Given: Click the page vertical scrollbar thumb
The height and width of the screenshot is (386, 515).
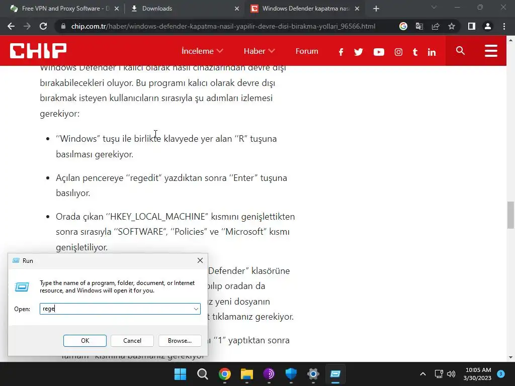Looking at the screenshot, I should click(510, 215).
